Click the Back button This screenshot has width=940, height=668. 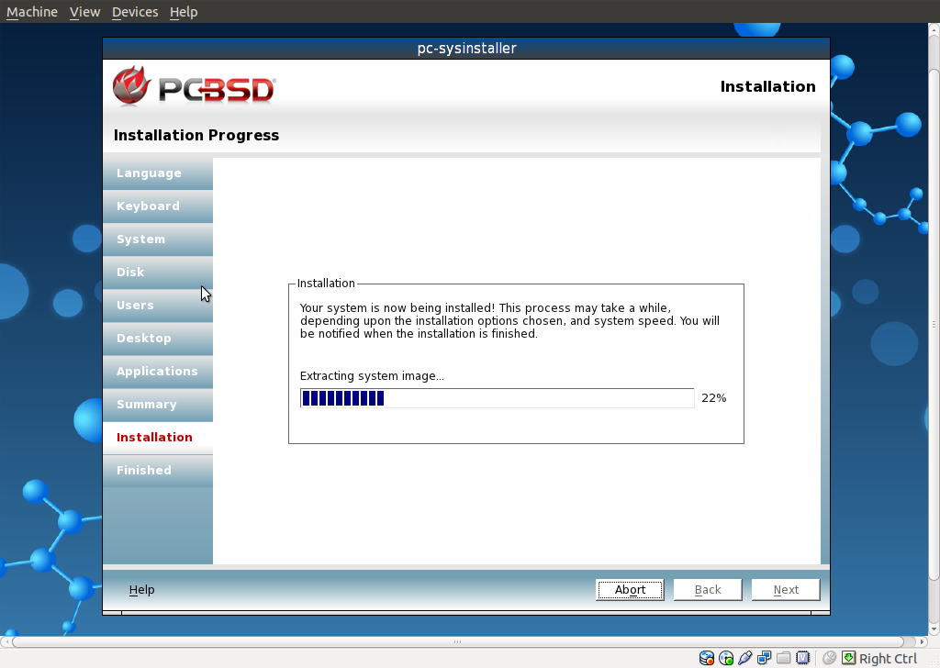708,589
